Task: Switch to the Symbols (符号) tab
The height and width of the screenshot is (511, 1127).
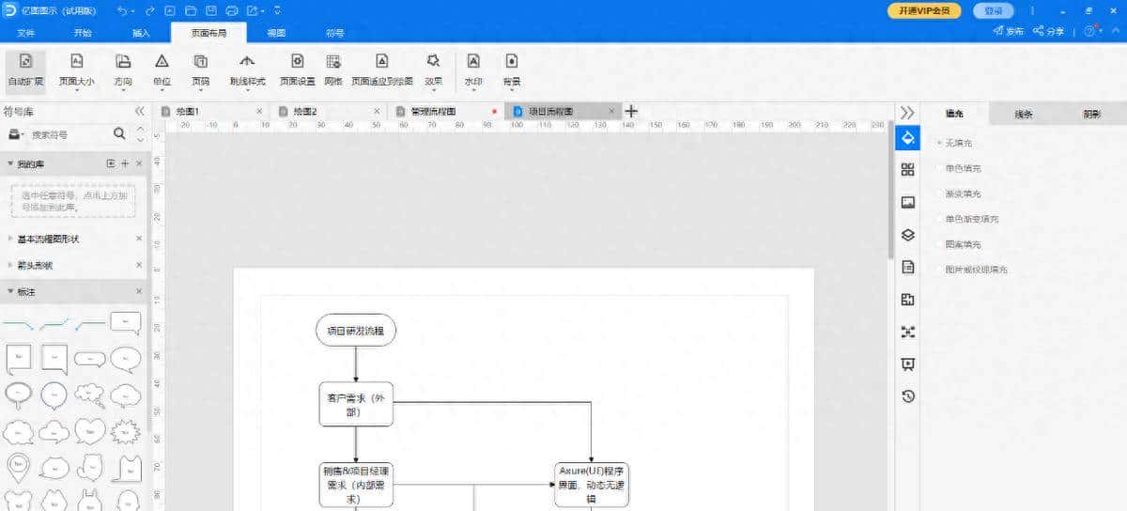Action: click(334, 33)
